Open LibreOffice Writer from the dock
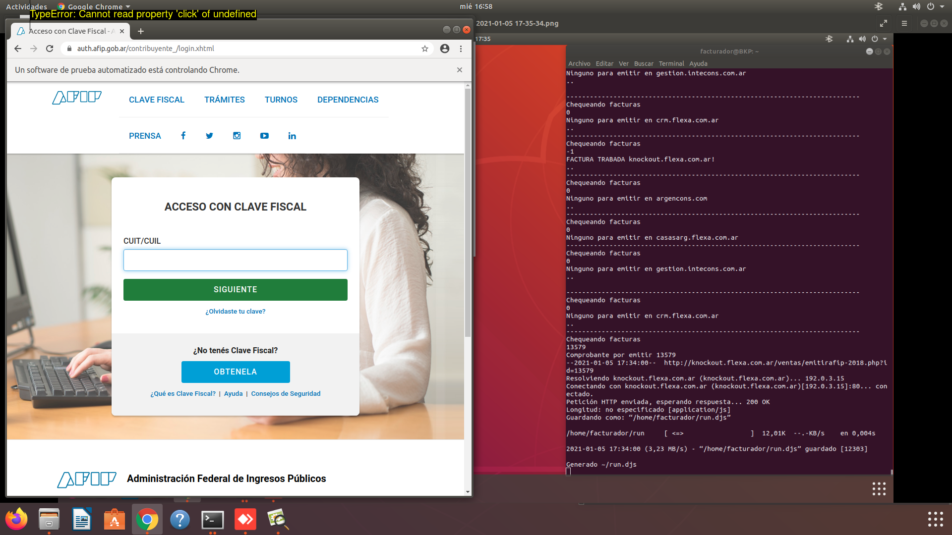This screenshot has height=535, width=952. tap(82, 519)
